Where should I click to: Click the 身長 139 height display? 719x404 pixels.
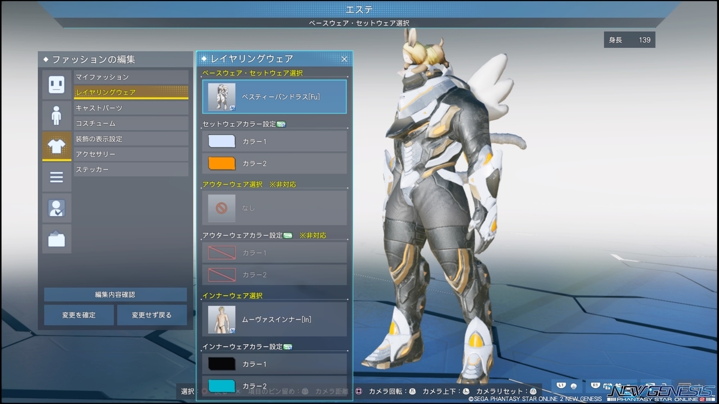[629, 40]
